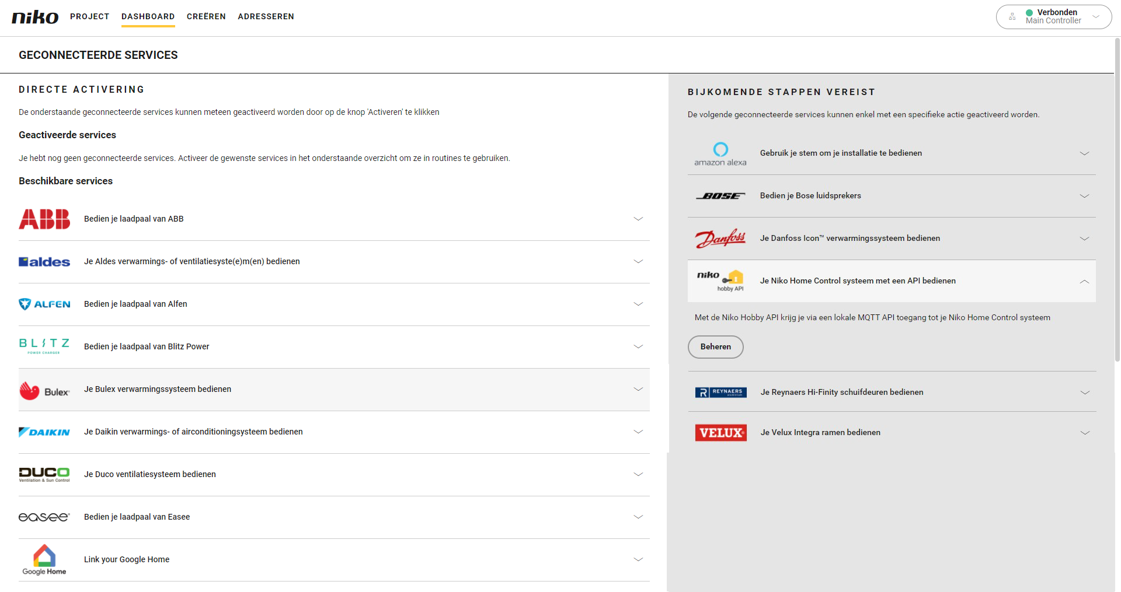Click the Velux logo

tap(721, 433)
